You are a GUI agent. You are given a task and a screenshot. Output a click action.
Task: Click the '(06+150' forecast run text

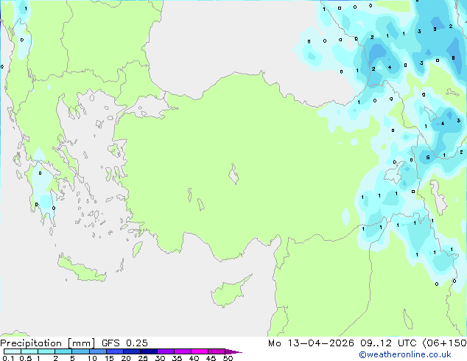(444, 343)
